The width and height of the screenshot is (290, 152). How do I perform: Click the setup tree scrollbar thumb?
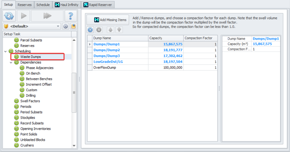point(74,93)
